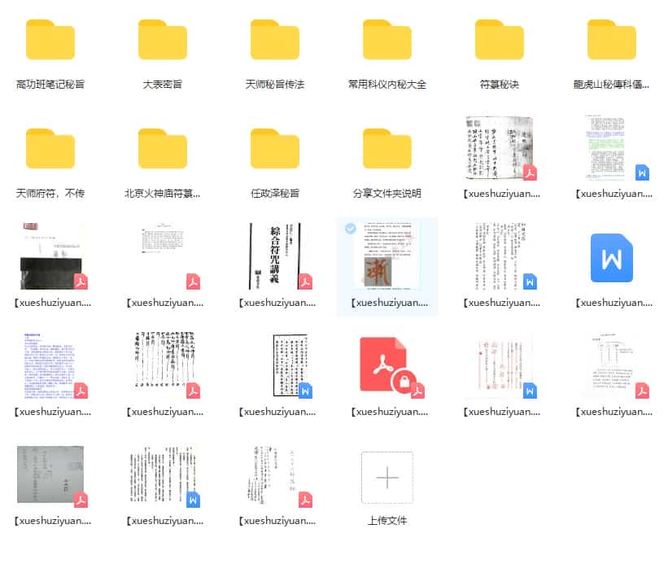Open the 高功班笔记秘旨 folder
Screen dimensions: 668x568
click(x=50, y=39)
